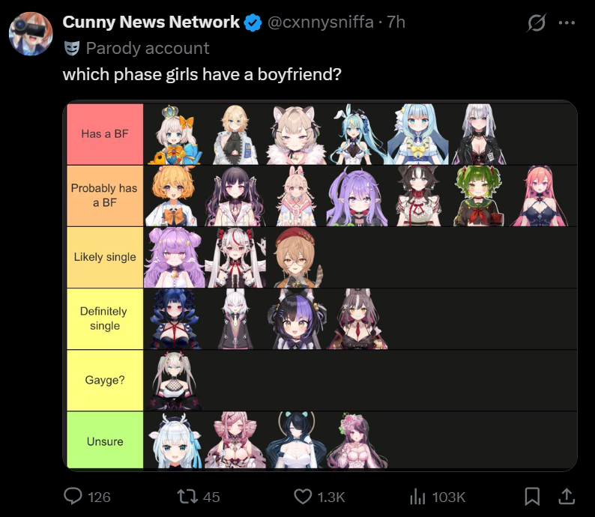Click the Parody account label

147,48
